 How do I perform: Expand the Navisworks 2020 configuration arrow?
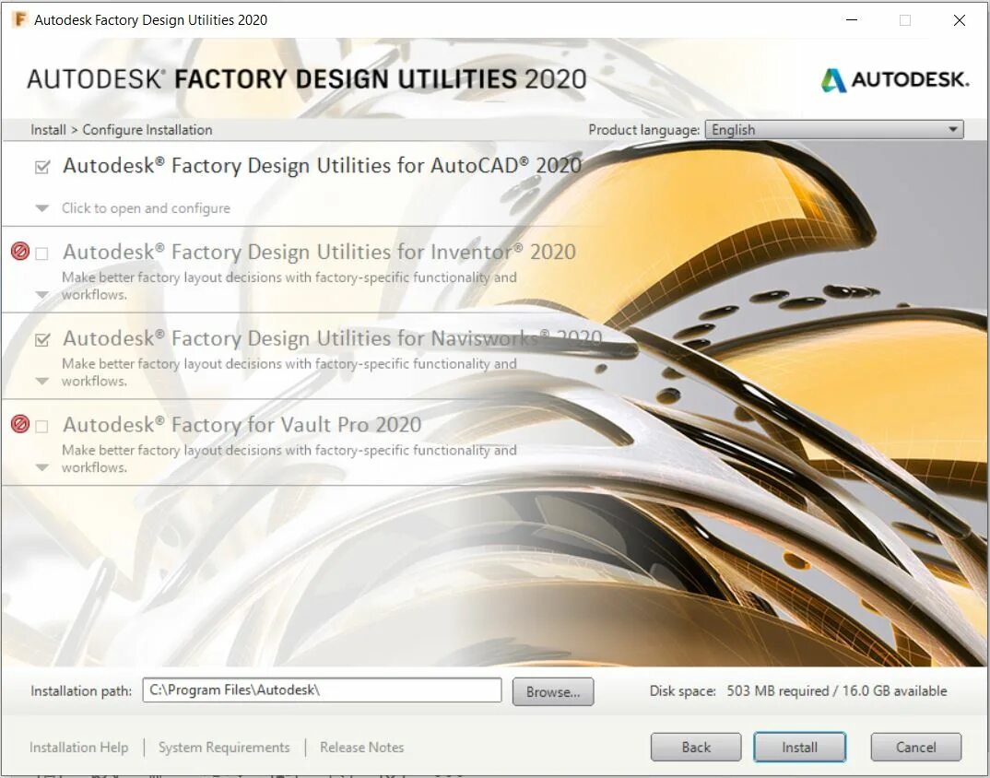click(x=42, y=382)
